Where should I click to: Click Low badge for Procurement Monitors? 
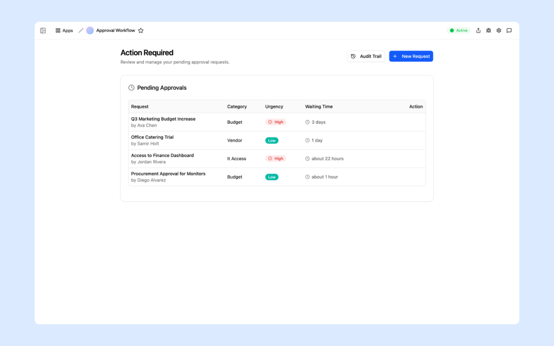point(272,177)
